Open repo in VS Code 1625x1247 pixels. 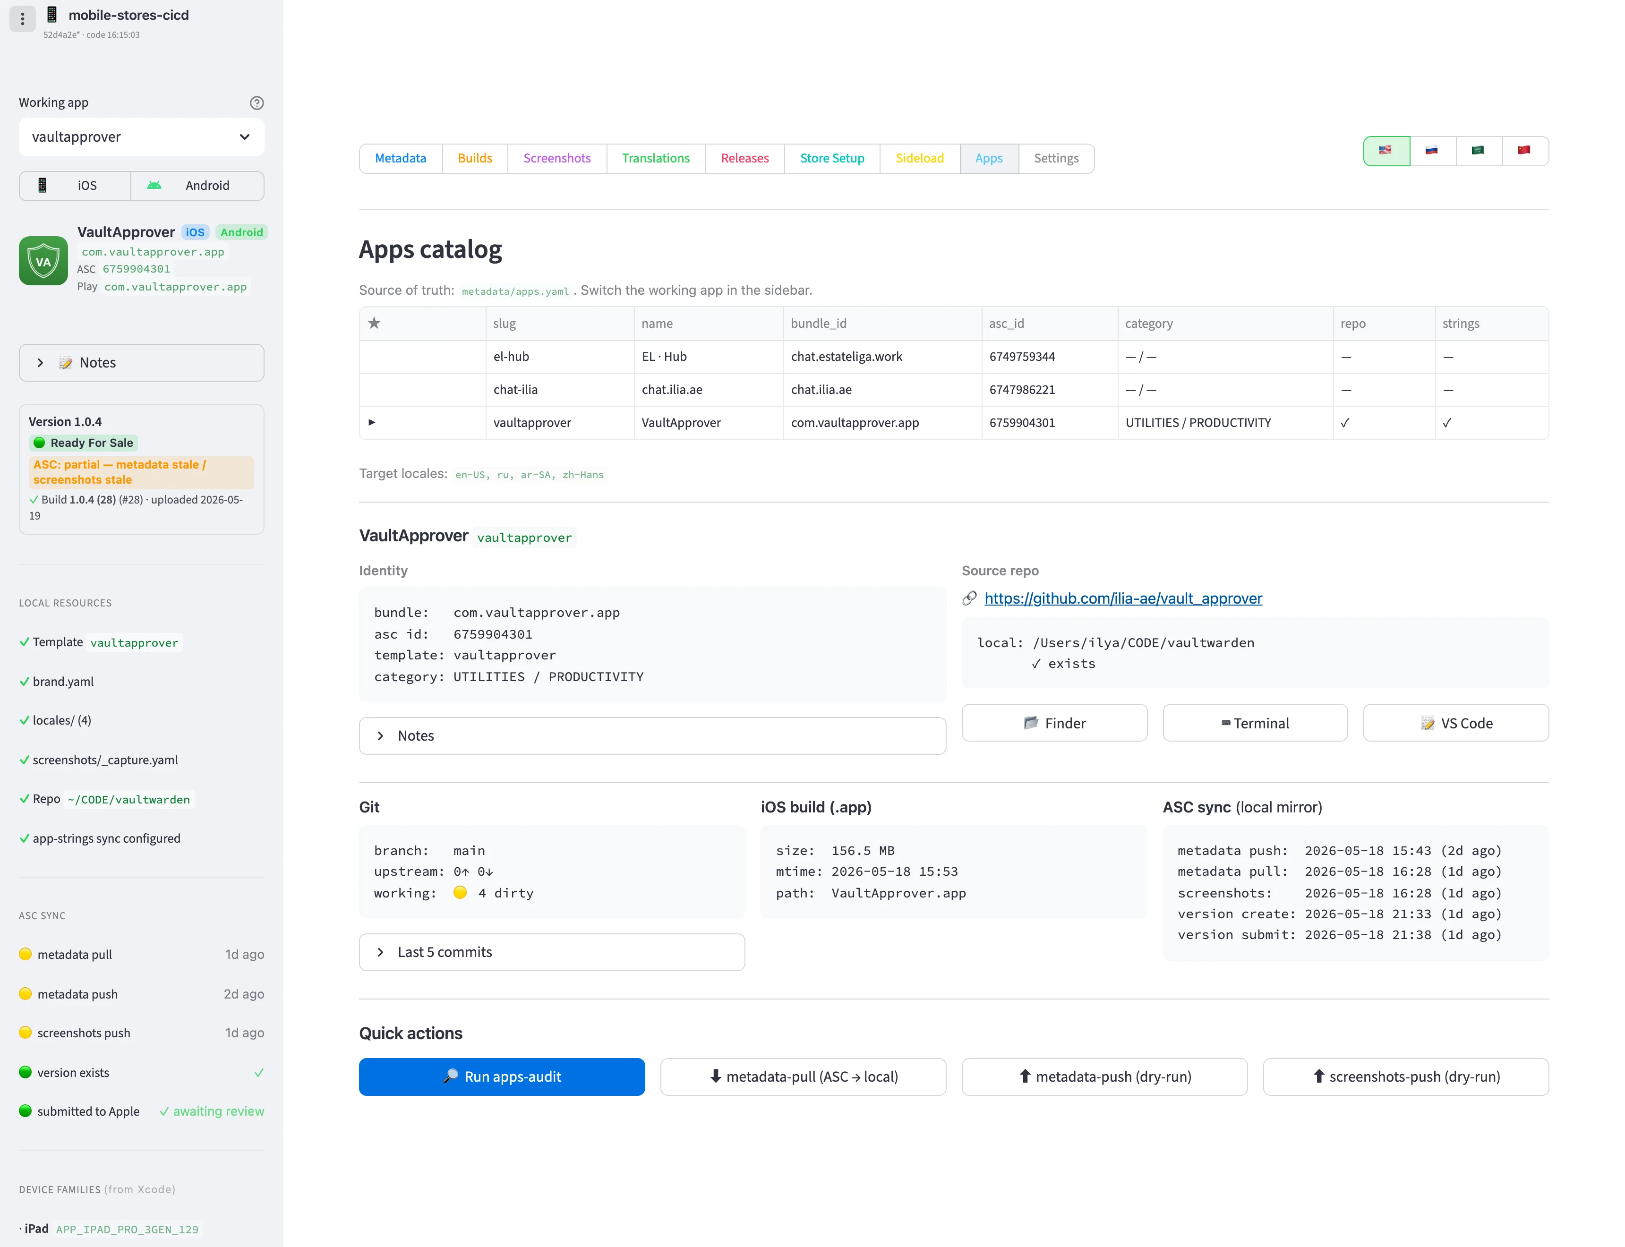pos(1456,723)
